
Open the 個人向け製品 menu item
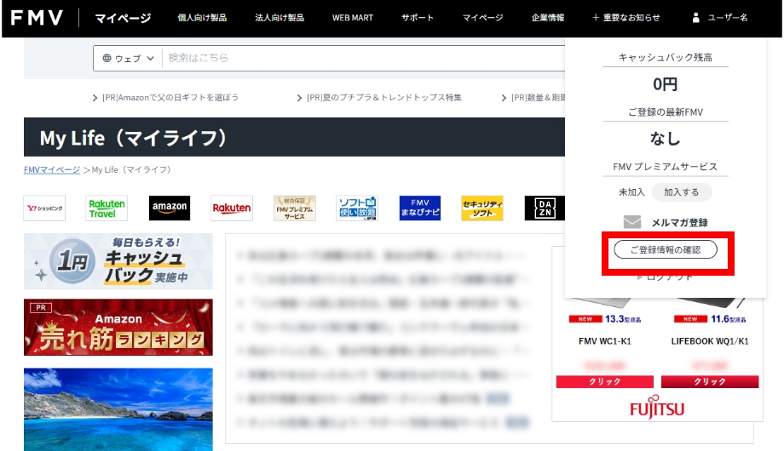[202, 18]
